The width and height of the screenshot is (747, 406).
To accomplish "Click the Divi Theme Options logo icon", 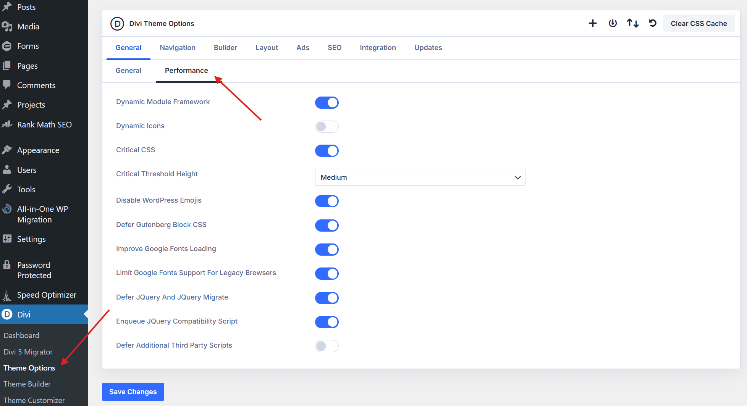I will pos(117,23).
